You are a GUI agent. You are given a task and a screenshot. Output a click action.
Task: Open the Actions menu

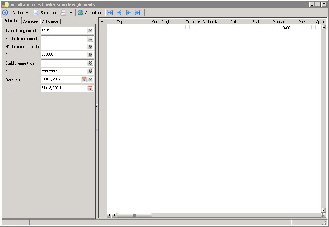(x=20, y=13)
